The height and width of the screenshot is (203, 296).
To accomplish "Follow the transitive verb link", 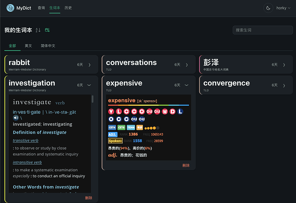I will [25, 140].
